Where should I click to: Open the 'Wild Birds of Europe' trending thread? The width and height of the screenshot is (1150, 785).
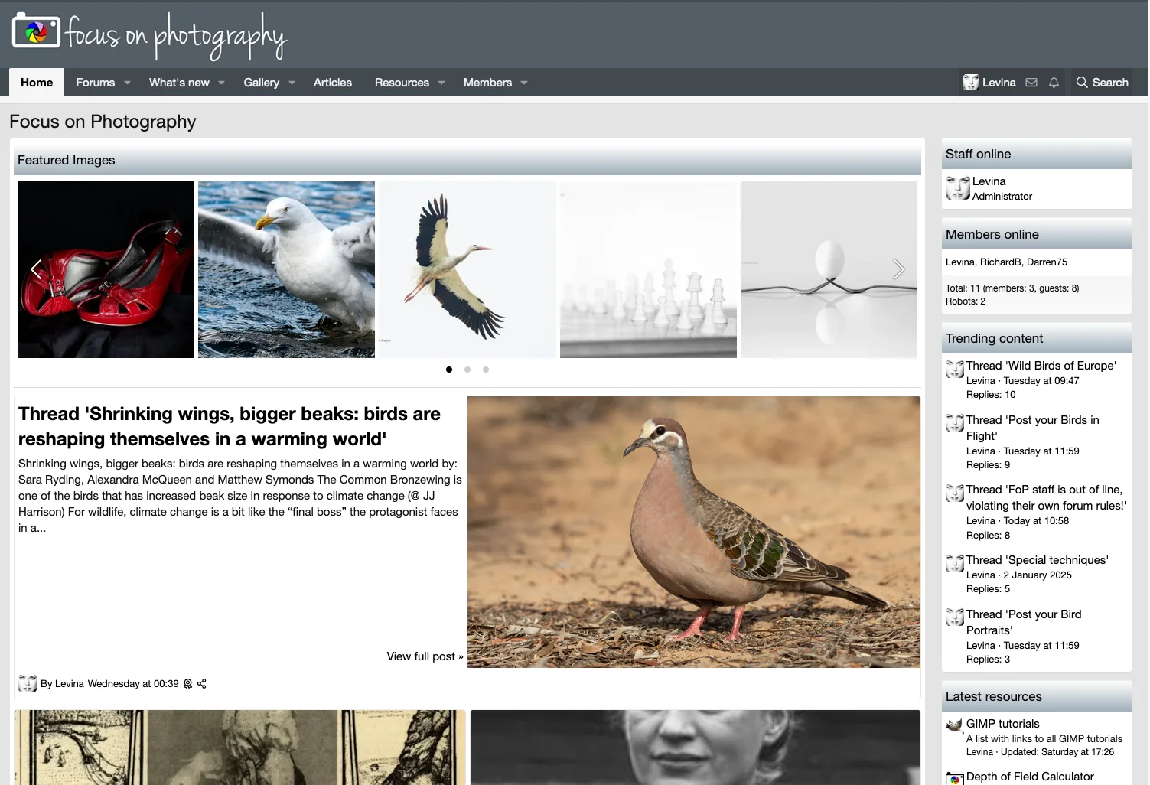1041,366
